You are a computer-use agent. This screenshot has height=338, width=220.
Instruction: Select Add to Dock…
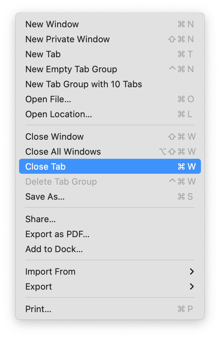(x=54, y=249)
